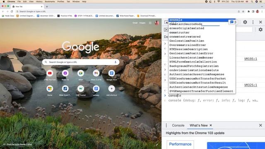Toggle Chrome side panel icon
Viewport: 265px width, 149px height.
point(253,12)
